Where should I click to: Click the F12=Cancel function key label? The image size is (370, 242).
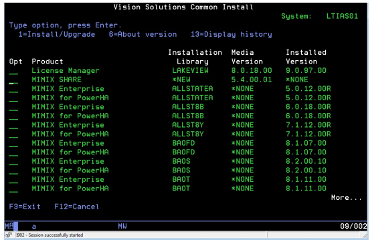click(77, 207)
